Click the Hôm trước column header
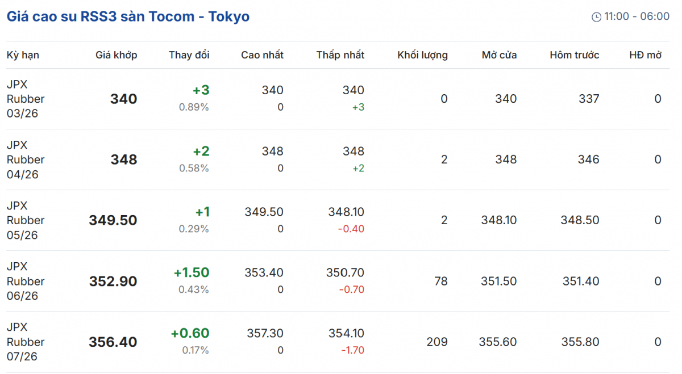This screenshot has width=682, height=374. [574, 55]
